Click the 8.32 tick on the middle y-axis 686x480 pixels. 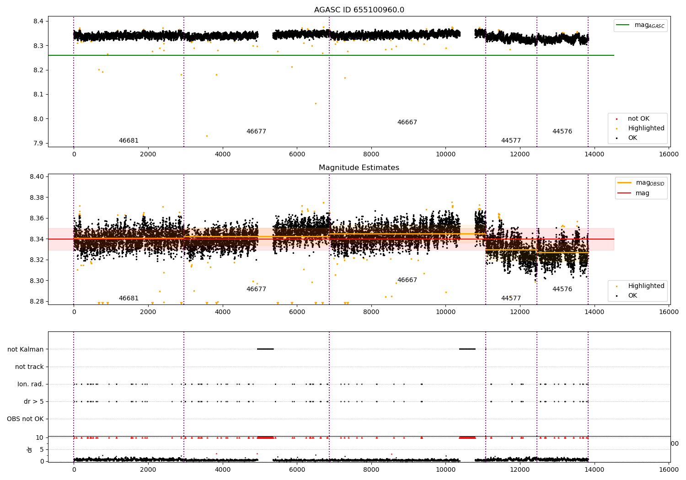37,260
